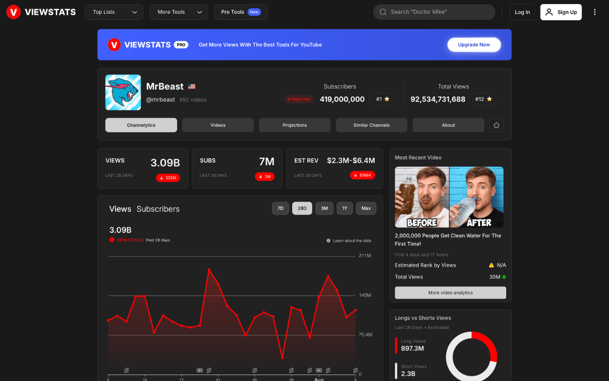Click the 892 videos text

[193, 100]
